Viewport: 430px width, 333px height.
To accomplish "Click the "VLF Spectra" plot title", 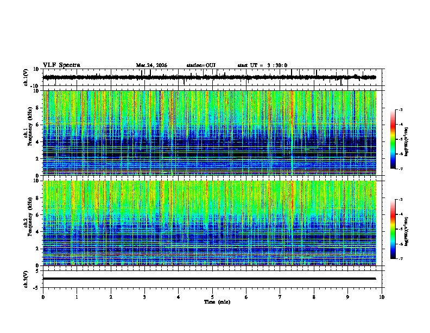I will 61,65.
